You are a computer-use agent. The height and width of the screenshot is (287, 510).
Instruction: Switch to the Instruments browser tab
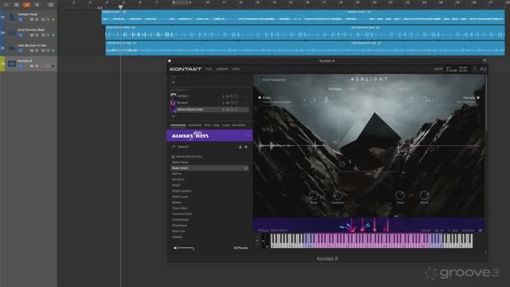click(x=178, y=125)
